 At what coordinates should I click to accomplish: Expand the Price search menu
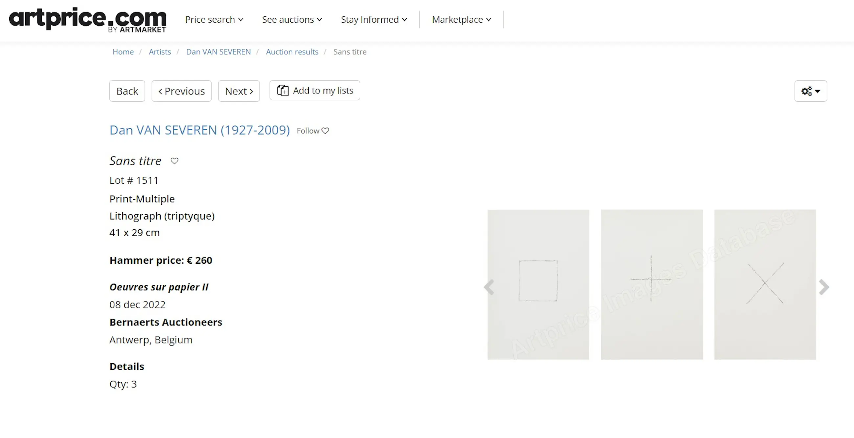pos(214,20)
